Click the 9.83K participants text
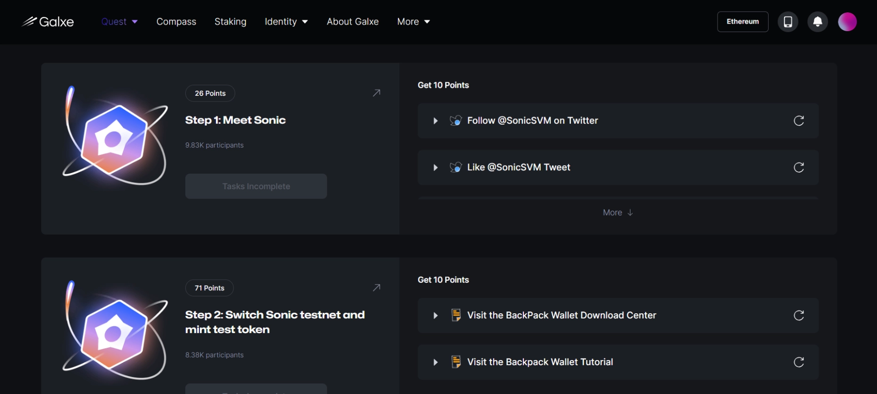The image size is (877, 394). 215,145
